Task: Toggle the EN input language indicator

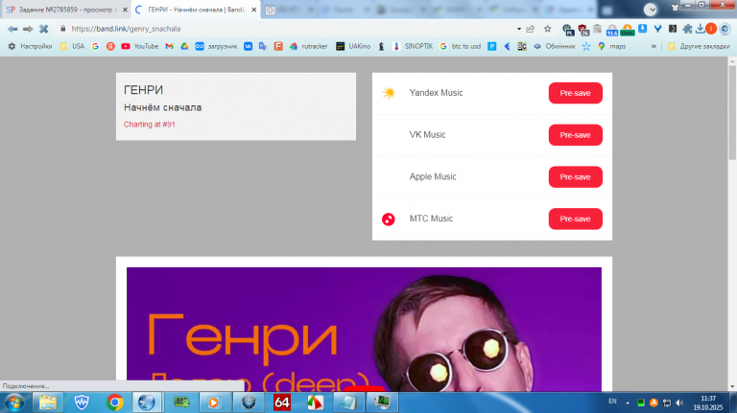Action: (x=612, y=402)
